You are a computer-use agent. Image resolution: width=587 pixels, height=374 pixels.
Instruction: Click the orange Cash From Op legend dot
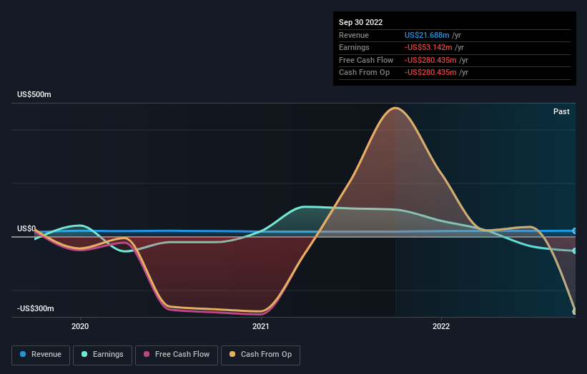click(232, 354)
